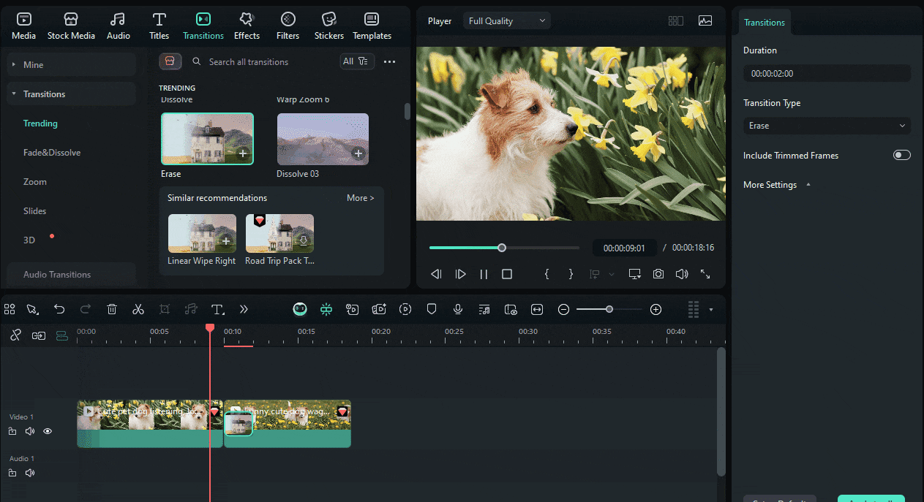Enter fullscreen preview
The height and width of the screenshot is (502, 924).
click(x=705, y=274)
